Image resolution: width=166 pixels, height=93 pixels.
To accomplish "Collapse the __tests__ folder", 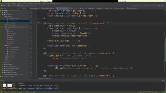I will pyautogui.click(x=4, y=17).
